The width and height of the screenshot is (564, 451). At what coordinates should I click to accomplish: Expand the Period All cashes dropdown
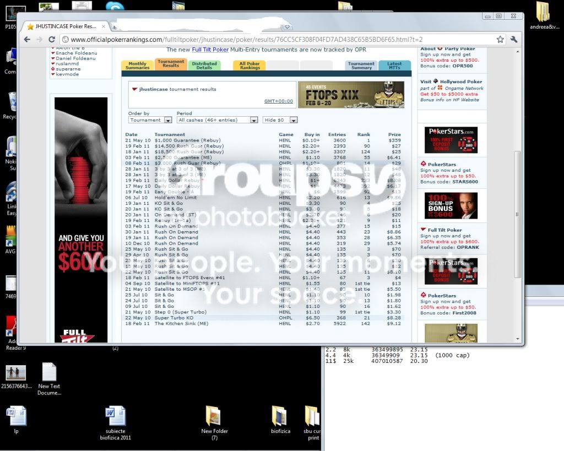point(217,120)
